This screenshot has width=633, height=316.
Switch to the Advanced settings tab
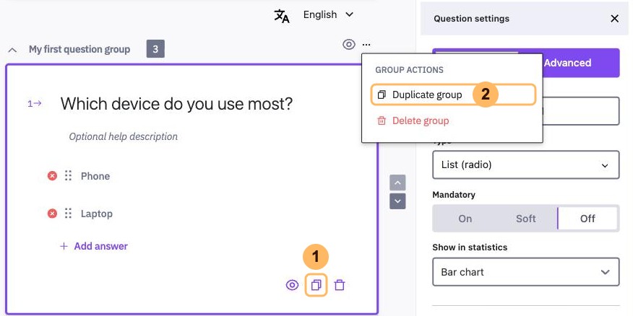tap(567, 63)
